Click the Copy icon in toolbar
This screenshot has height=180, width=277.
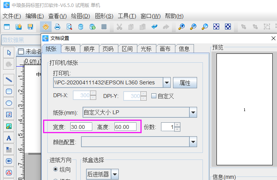131,27
